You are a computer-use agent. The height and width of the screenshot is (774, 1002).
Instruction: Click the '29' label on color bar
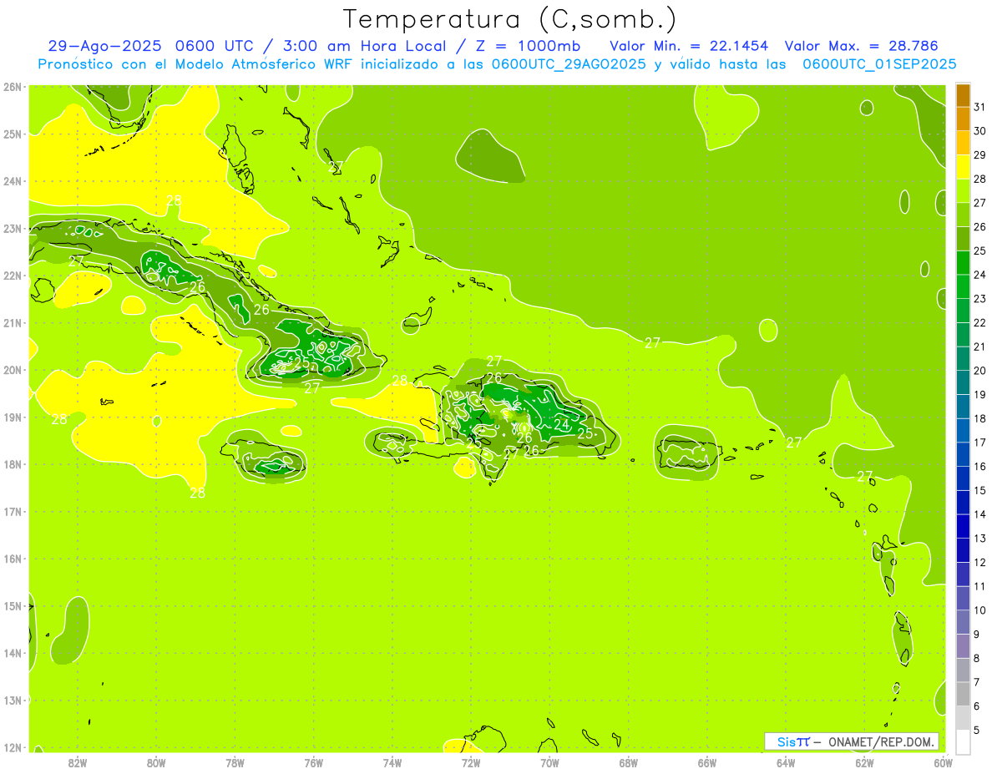[x=980, y=154]
